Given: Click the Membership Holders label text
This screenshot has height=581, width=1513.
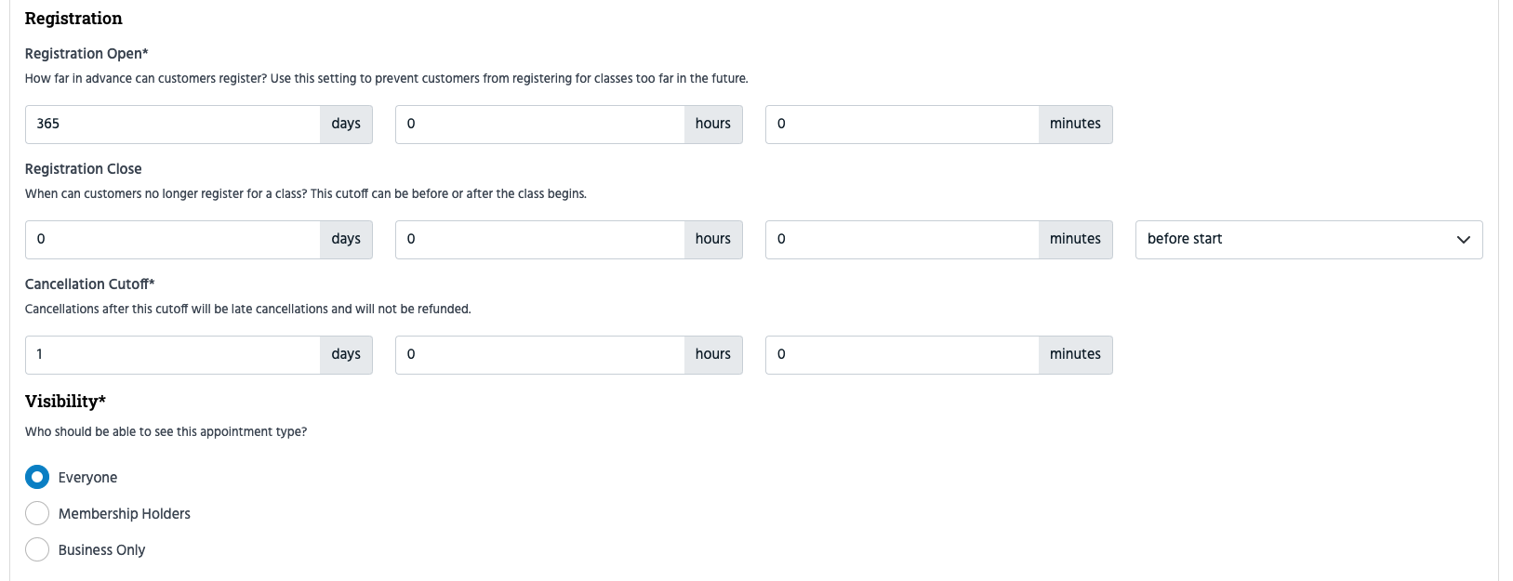Looking at the screenshot, I should click(x=124, y=514).
